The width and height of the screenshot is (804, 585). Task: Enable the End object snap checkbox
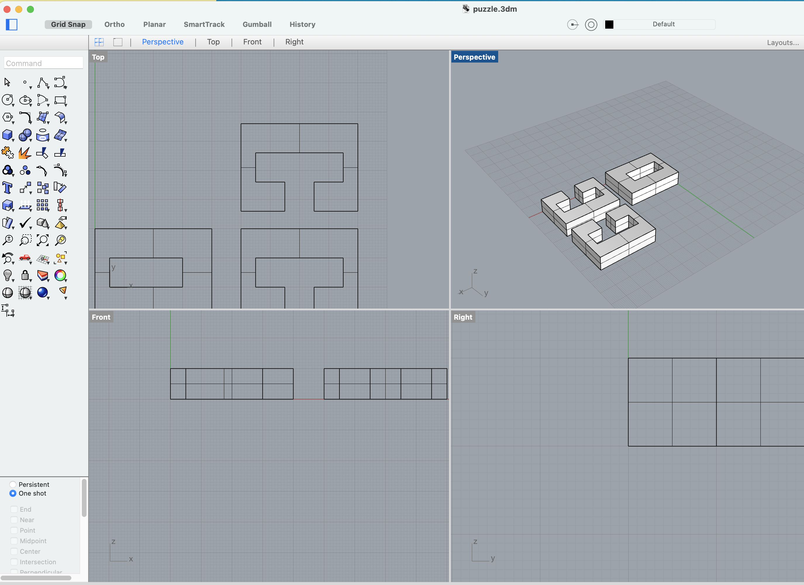pyautogui.click(x=14, y=509)
